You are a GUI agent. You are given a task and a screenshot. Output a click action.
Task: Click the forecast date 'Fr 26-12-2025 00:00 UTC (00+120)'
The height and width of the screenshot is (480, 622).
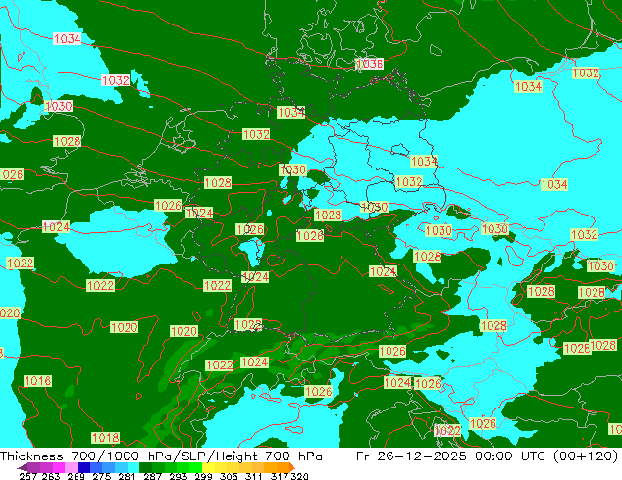click(x=488, y=456)
